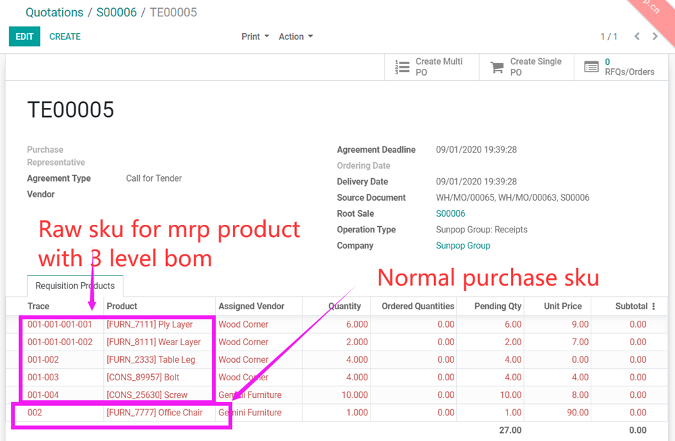
Task: Click the 1 / 1 pager counter
Action: 609,36
